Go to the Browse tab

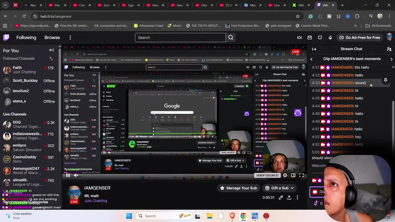[x=52, y=38]
